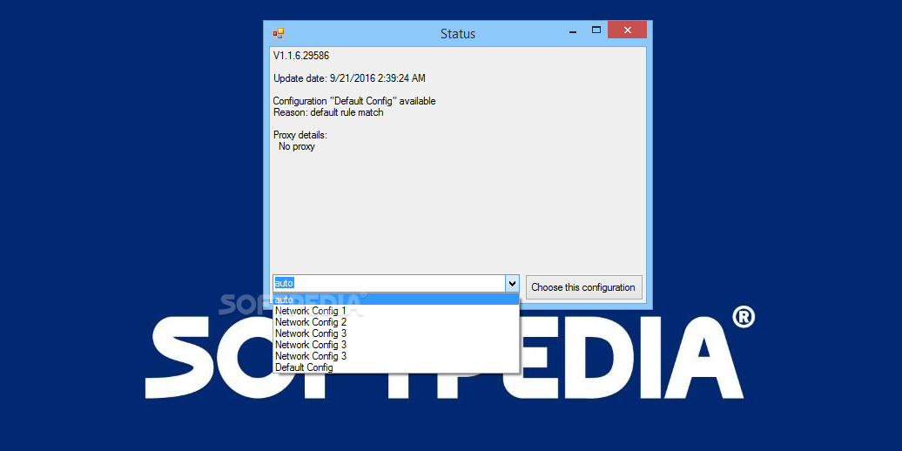
Task: Click the Configuration "Default Config" available line
Action: [353, 101]
